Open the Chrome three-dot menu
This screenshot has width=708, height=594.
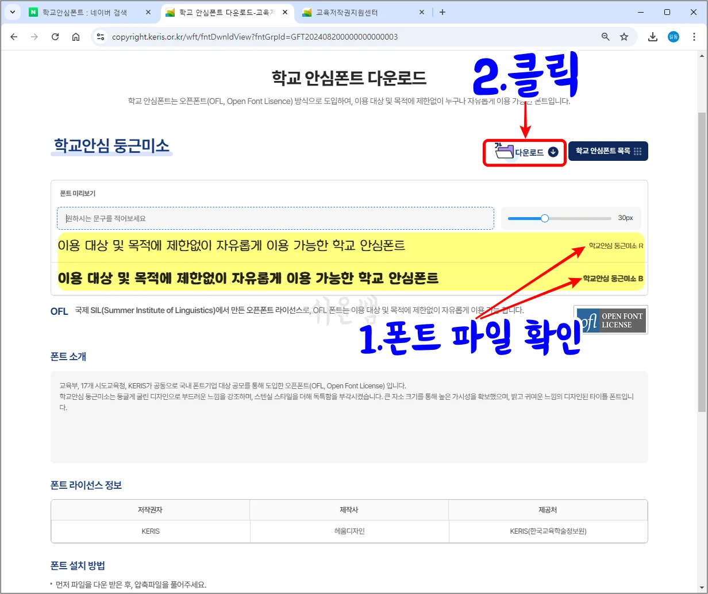coord(695,36)
